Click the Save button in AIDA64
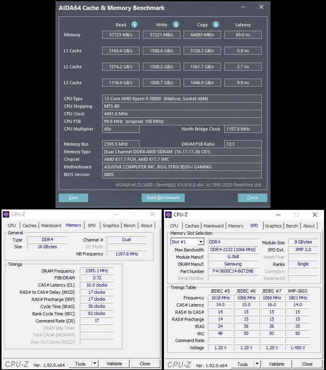The height and width of the screenshot is (370, 326). click(73, 198)
